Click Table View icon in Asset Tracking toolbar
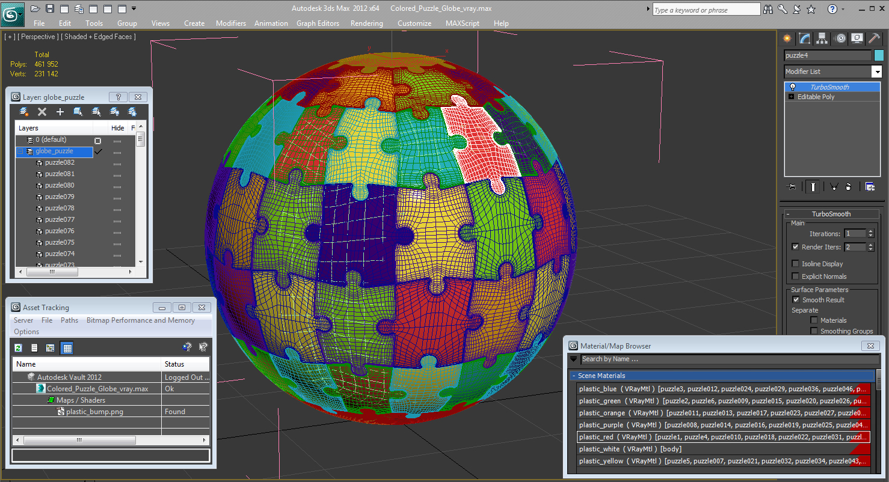 click(67, 348)
